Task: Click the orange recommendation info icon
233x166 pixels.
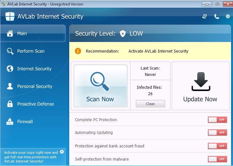Action: click(x=78, y=51)
